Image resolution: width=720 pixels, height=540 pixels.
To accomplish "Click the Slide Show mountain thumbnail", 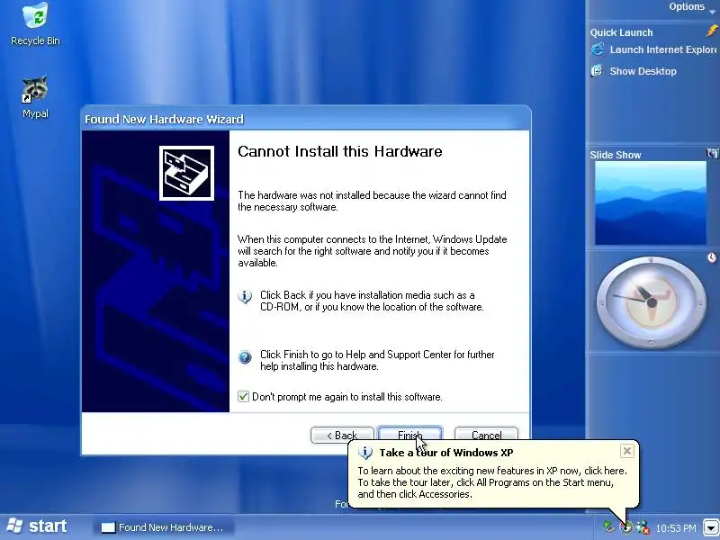I will 650,203.
